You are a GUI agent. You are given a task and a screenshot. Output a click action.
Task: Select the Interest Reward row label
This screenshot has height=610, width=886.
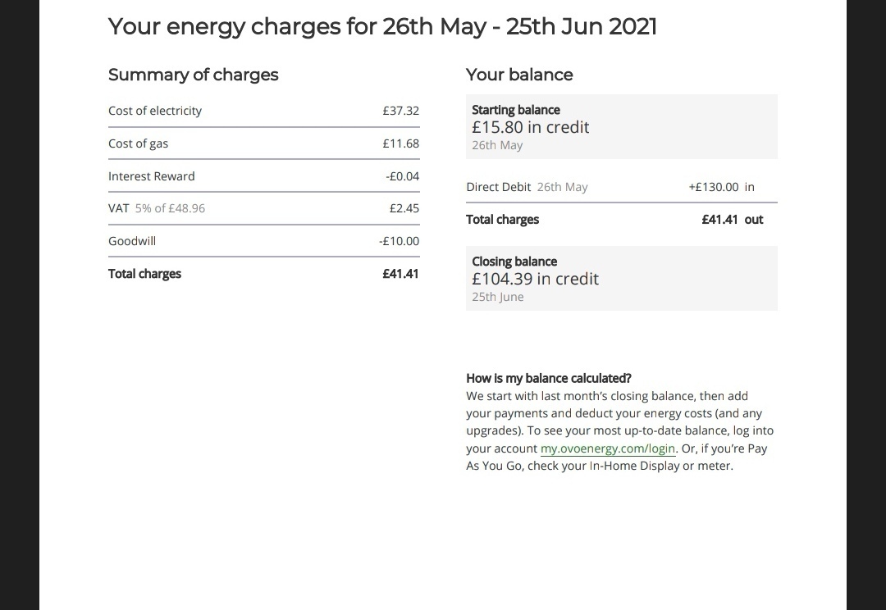tap(152, 176)
